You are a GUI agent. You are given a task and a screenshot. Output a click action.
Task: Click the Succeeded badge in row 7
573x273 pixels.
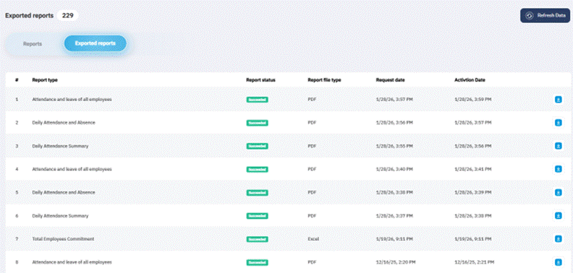tap(257, 239)
